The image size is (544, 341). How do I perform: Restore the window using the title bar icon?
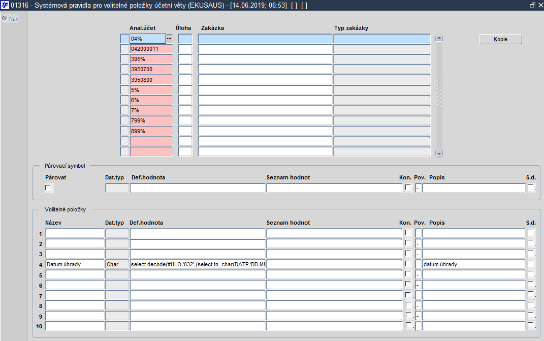point(533,5)
